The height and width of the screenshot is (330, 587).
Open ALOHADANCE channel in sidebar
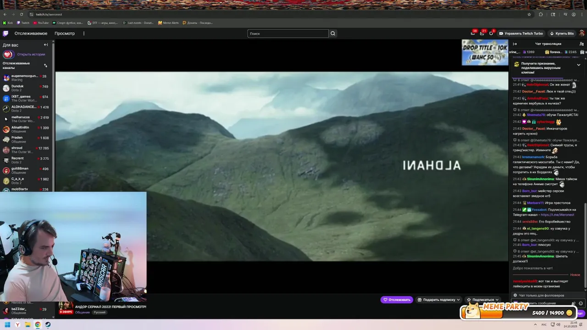click(x=27, y=109)
